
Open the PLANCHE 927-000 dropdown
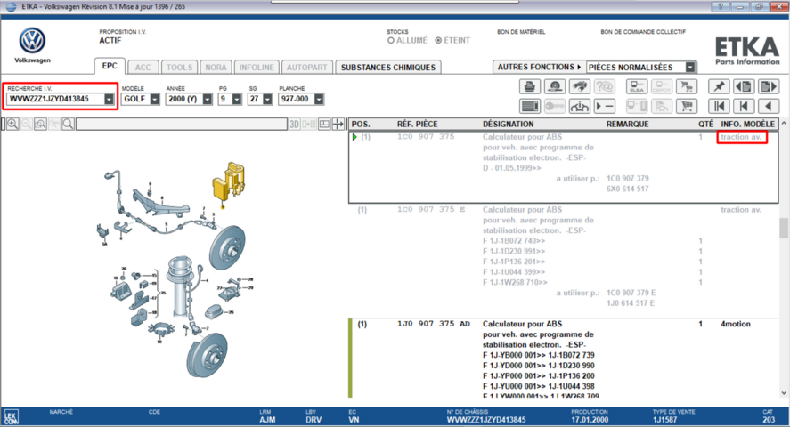coord(319,99)
